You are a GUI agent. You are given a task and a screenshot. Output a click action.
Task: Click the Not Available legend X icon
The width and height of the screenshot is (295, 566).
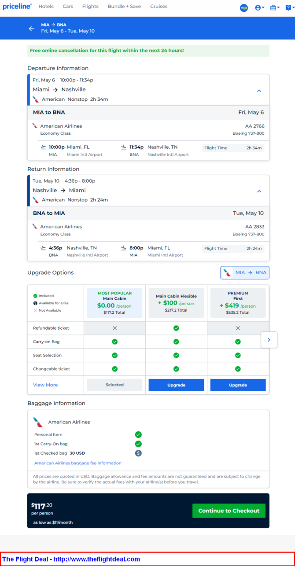tap(35, 310)
